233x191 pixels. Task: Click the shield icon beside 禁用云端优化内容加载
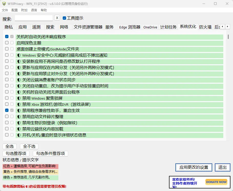pyautogui.click(x=19, y=129)
